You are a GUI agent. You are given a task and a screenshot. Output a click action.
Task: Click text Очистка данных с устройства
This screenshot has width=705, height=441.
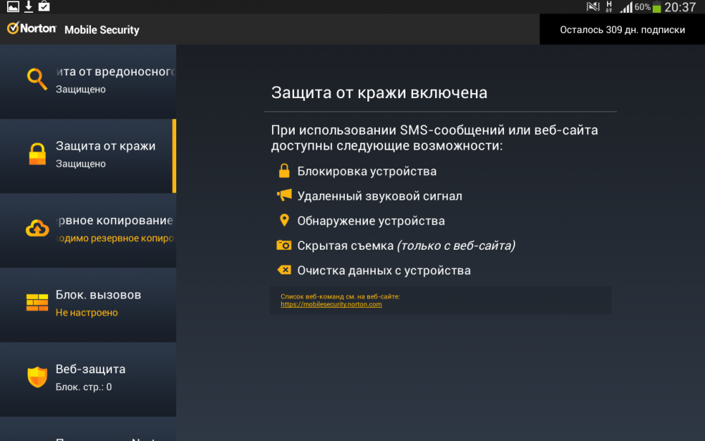384,270
